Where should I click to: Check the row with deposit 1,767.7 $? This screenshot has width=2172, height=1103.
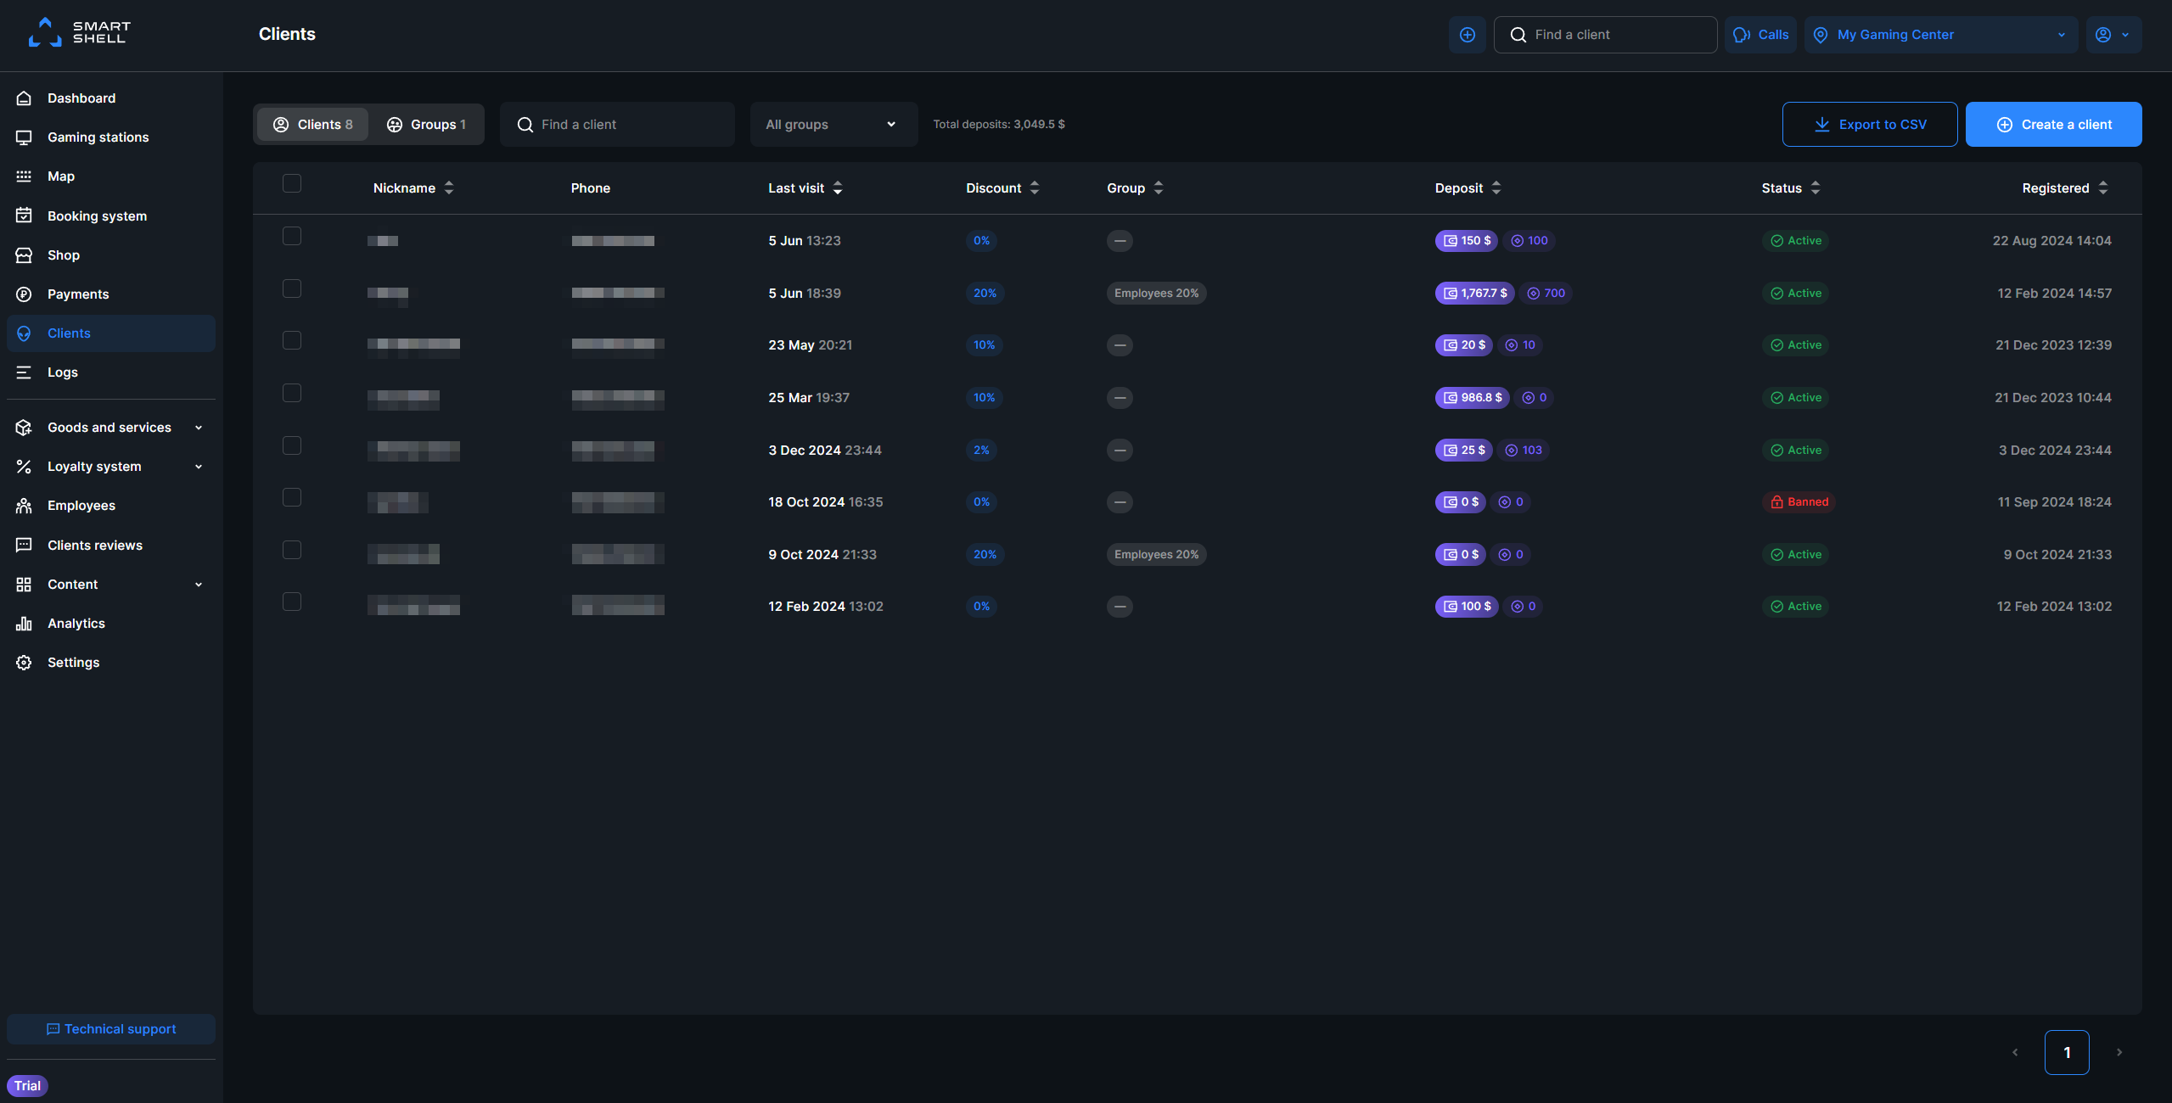(292, 288)
